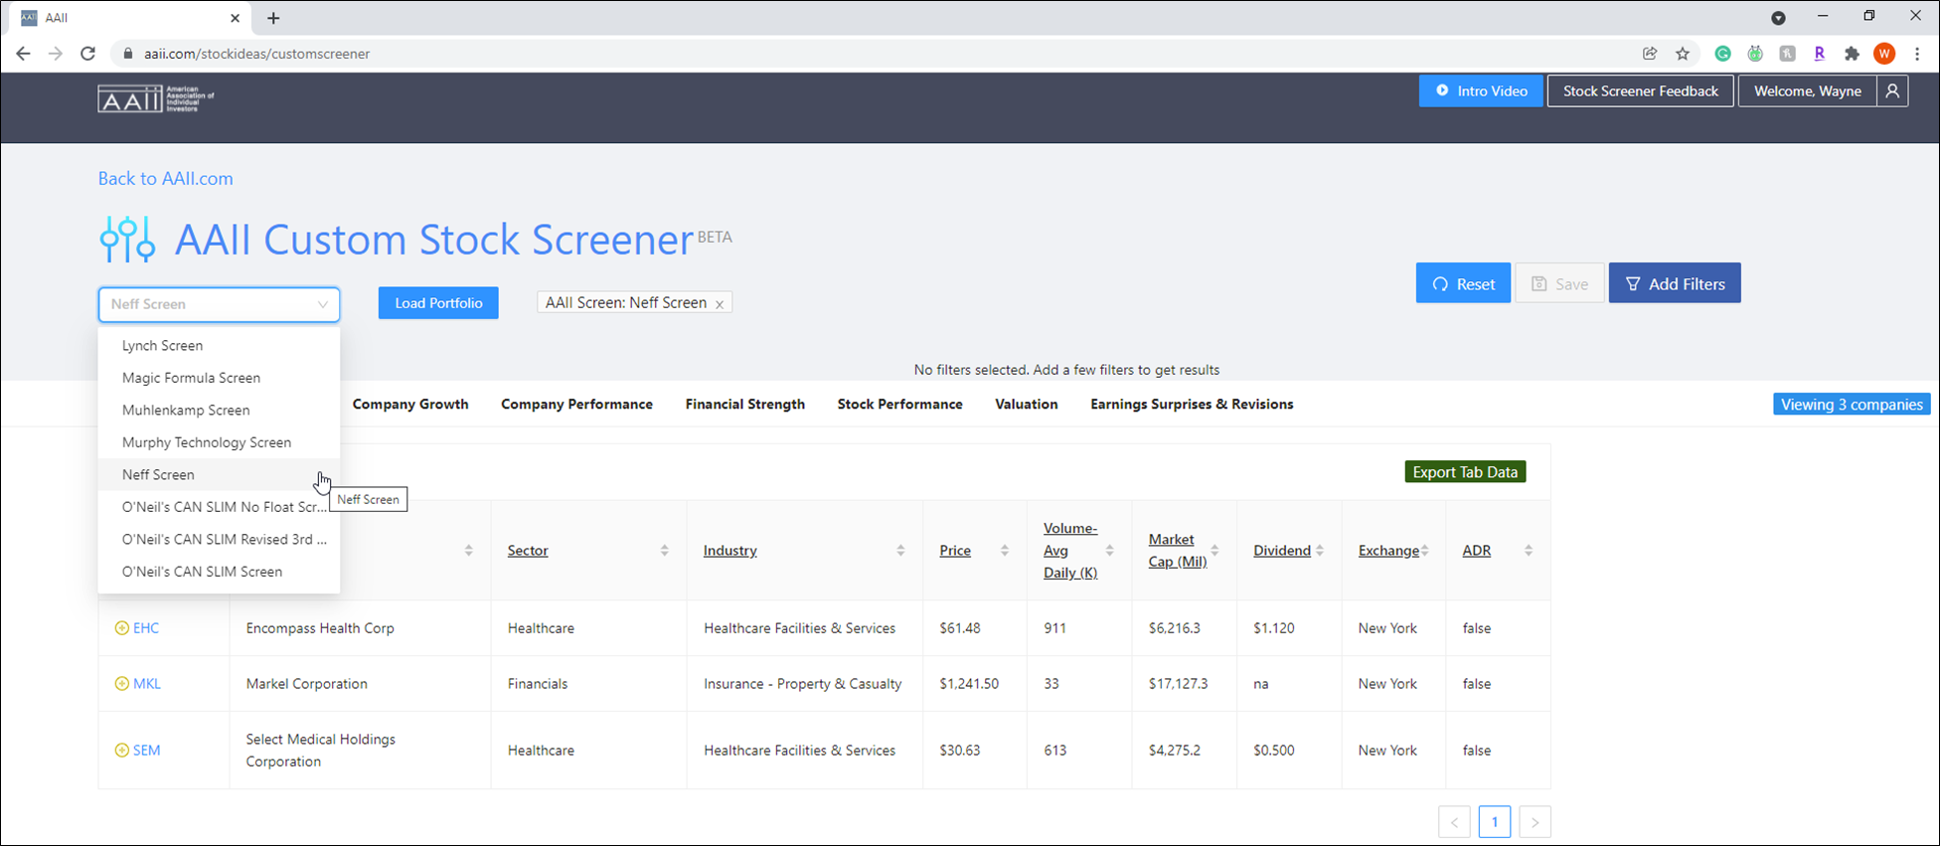Click Viewing 3 companies badge
This screenshot has height=846, width=1940.
point(1852,405)
